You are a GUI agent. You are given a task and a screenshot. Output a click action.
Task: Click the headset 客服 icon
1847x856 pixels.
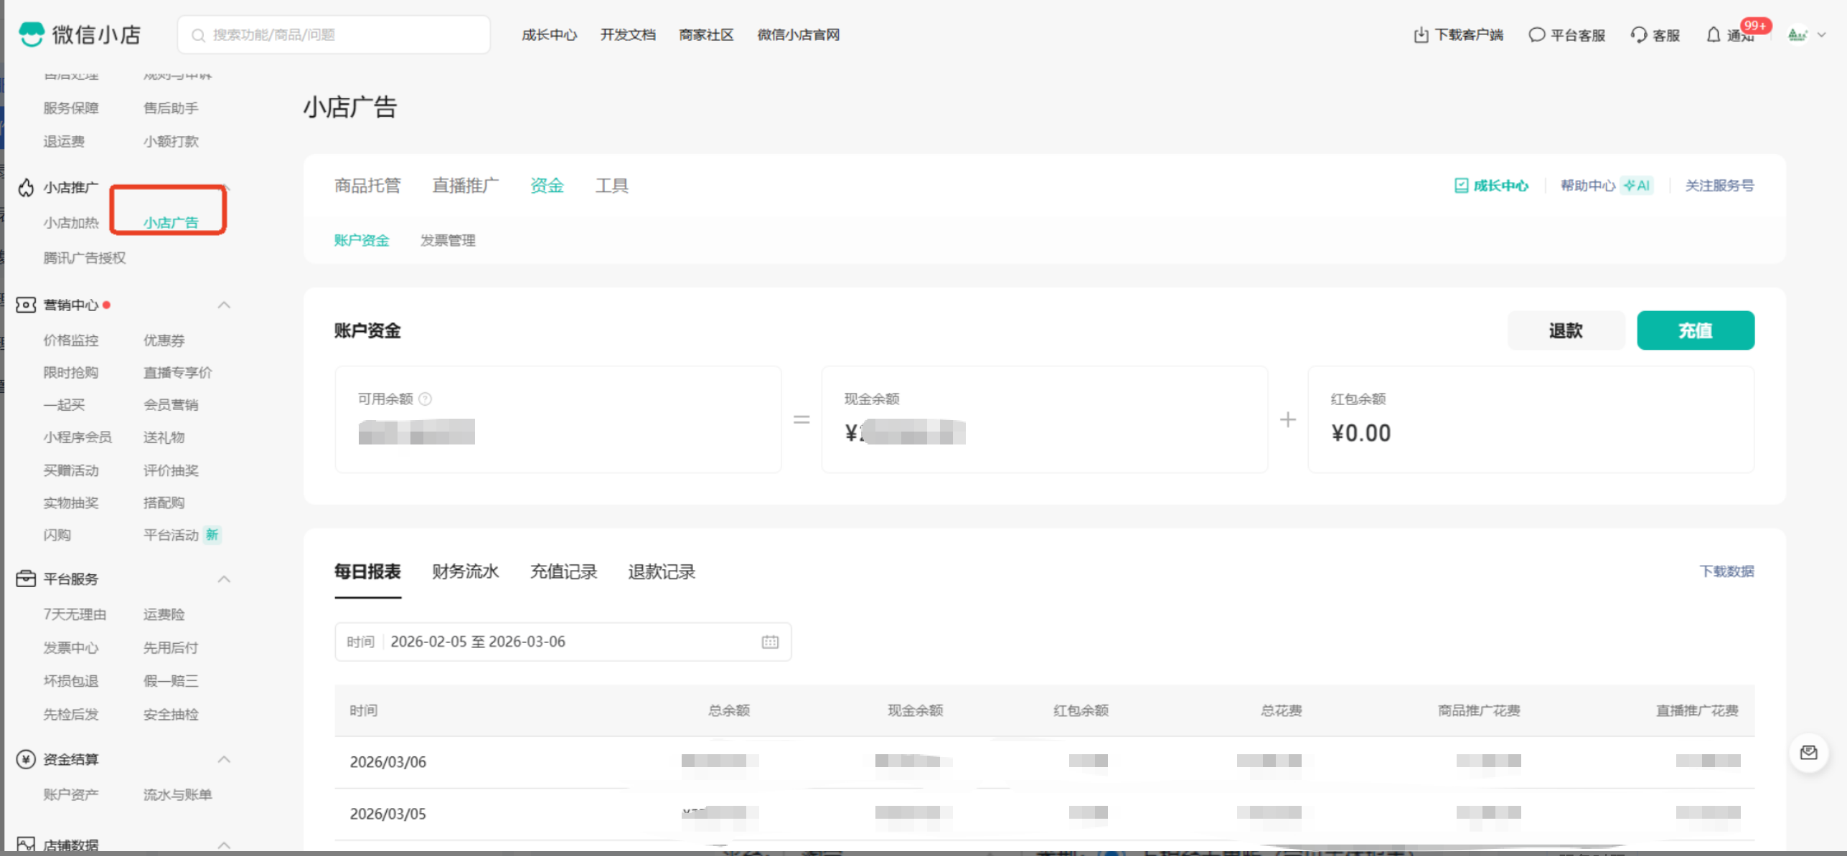[1638, 34]
